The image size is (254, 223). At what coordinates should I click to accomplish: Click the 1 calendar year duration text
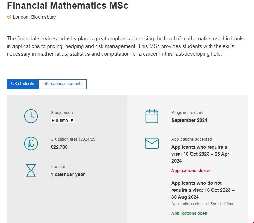pos(68,174)
